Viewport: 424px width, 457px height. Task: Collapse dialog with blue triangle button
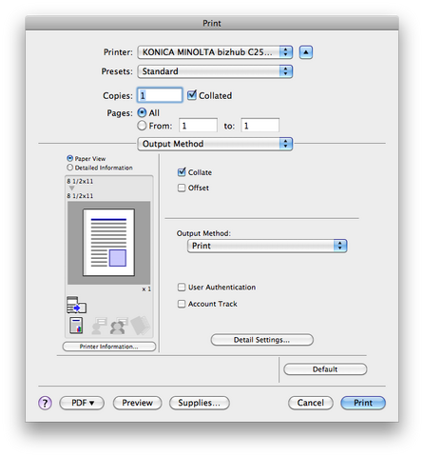pyautogui.click(x=306, y=52)
